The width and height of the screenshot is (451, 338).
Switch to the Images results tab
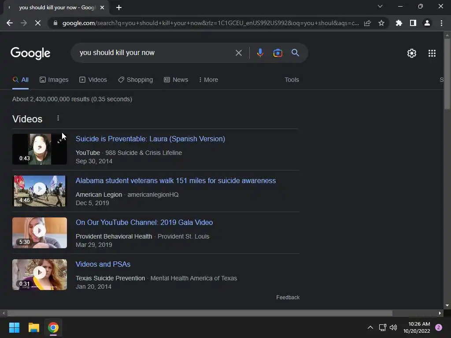(54, 80)
